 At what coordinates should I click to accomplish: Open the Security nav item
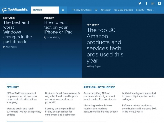140,10
